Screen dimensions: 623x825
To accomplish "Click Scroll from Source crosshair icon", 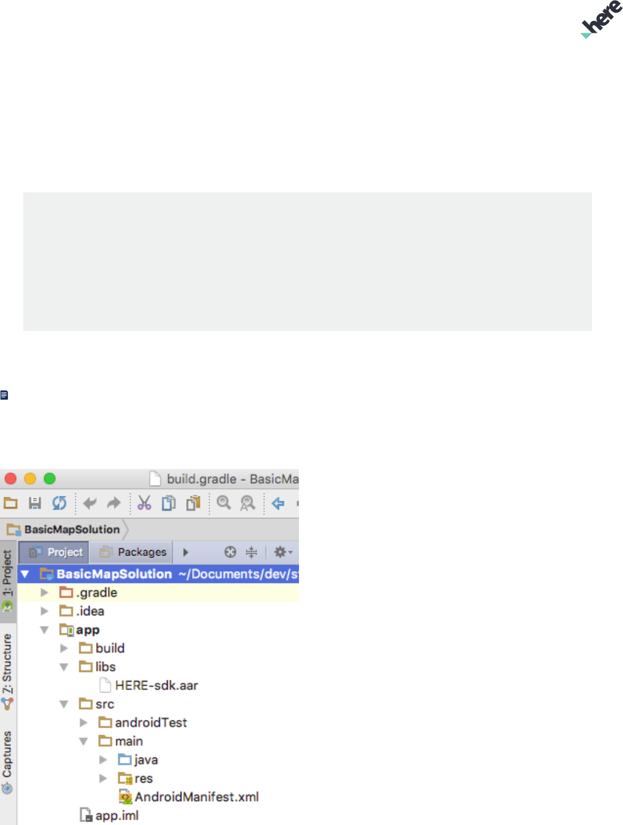I will click(230, 552).
